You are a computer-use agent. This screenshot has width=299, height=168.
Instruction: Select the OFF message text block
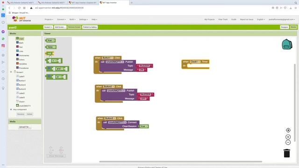pos(143,98)
